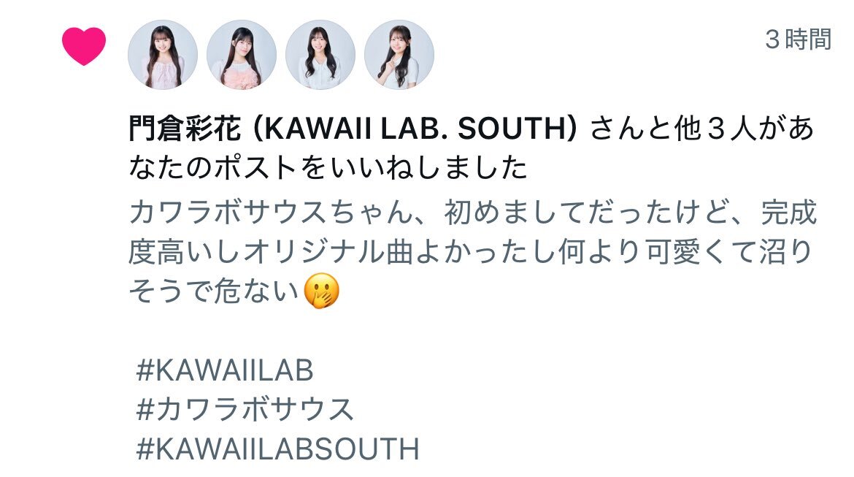Click the 3時間 timestamp

[x=799, y=39]
